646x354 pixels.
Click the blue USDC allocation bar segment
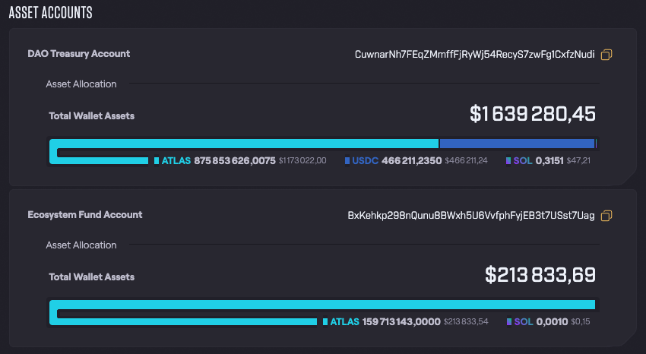point(517,144)
